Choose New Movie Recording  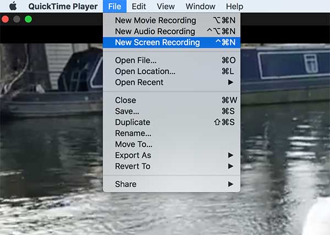coord(172,20)
